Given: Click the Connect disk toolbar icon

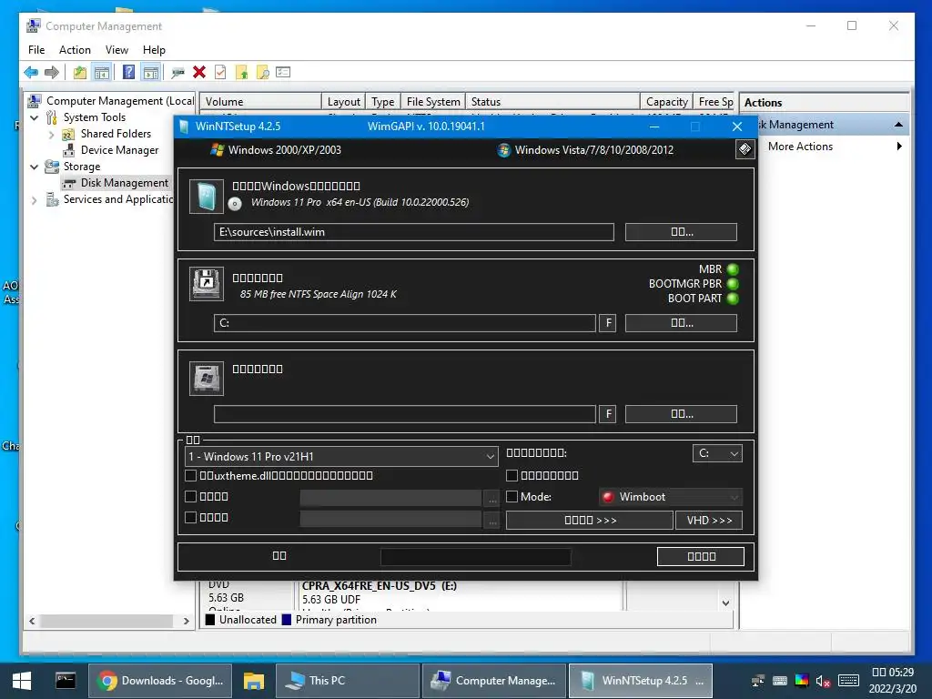Looking at the screenshot, I should pyautogui.click(x=177, y=73).
